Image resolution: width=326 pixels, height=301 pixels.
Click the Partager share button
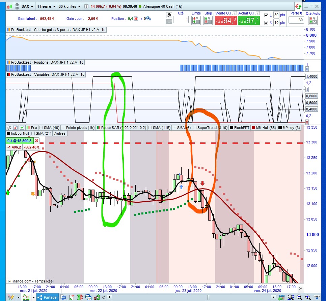(x=48, y=297)
